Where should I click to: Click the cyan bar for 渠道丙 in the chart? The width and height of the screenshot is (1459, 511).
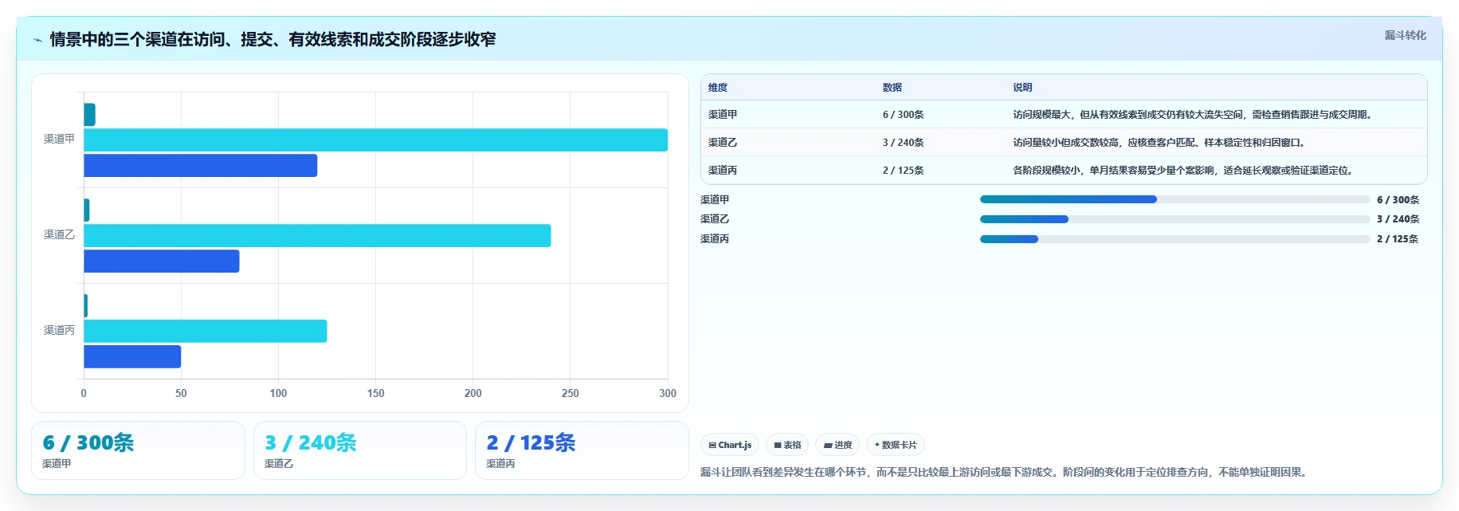point(205,332)
